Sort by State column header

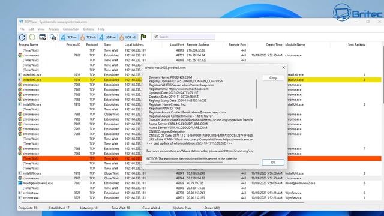click(x=107, y=44)
